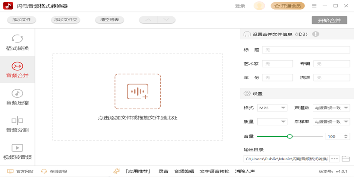
Task: Click the three-dots browse output button
Action: (x=335, y=159)
